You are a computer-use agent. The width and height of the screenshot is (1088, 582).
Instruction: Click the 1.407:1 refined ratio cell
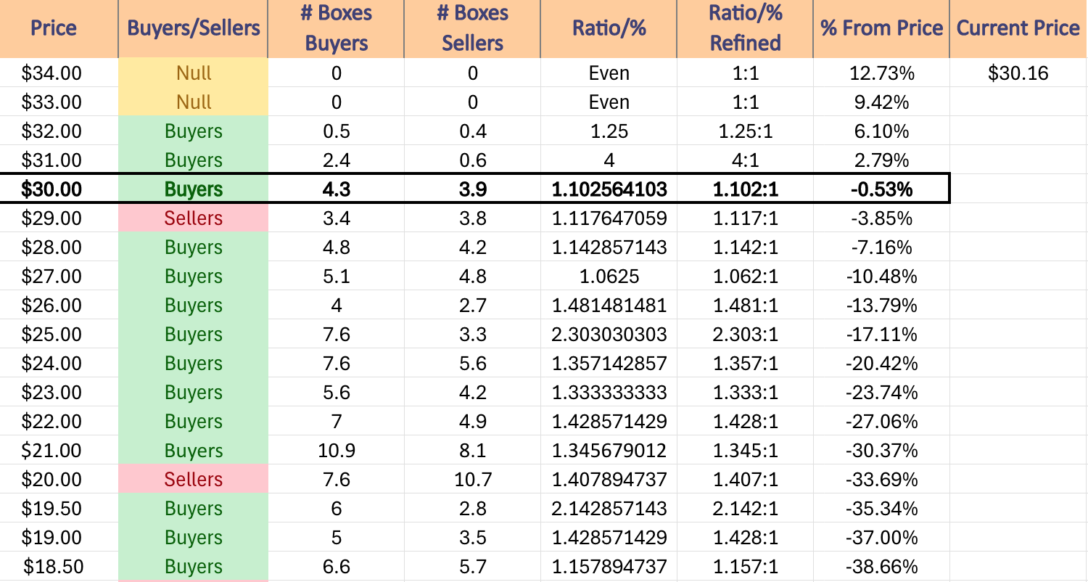tap(745, 479)
